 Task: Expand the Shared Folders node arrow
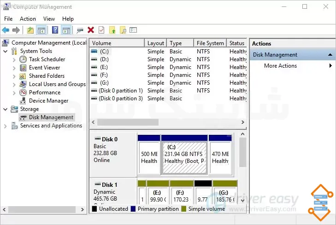coord(14,76)
